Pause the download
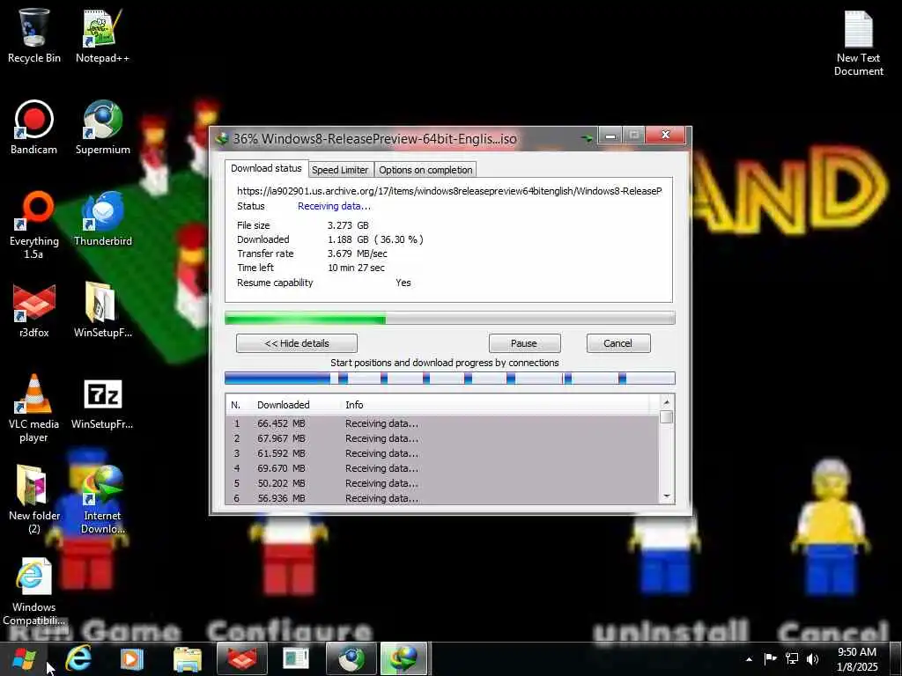902x676 pixels. pos(524,343)
